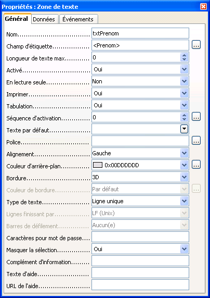Screen dimensions: 210x298
Task: Click the Complément d'information field
Action: [x=140, y=260]
